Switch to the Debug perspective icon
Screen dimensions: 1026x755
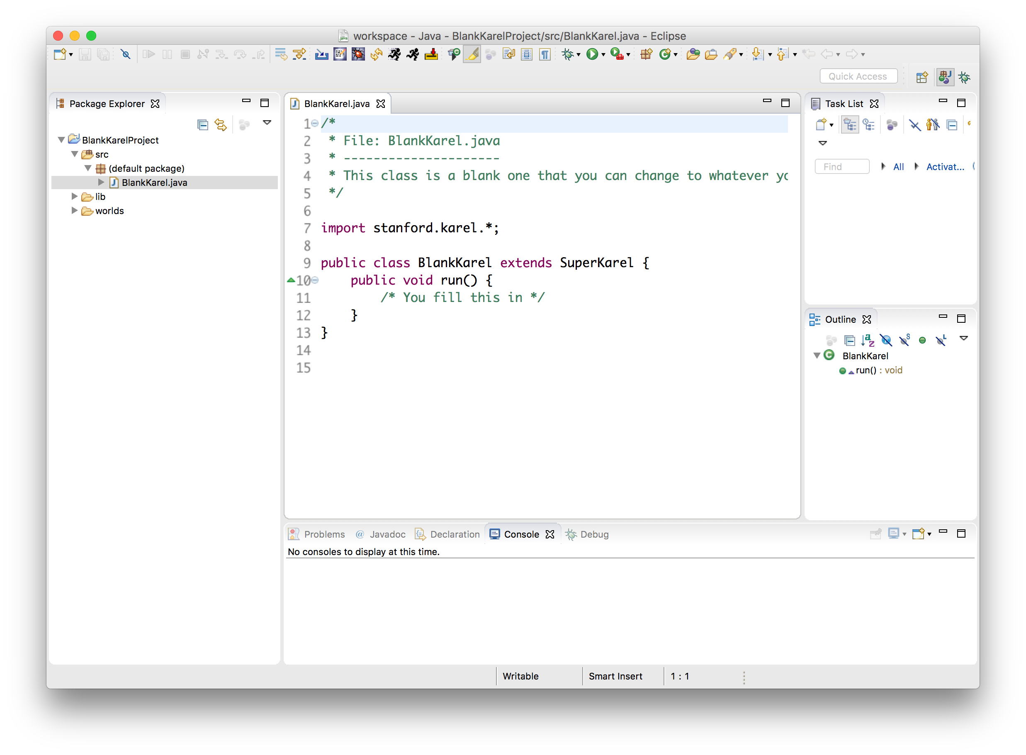(964, 77)
